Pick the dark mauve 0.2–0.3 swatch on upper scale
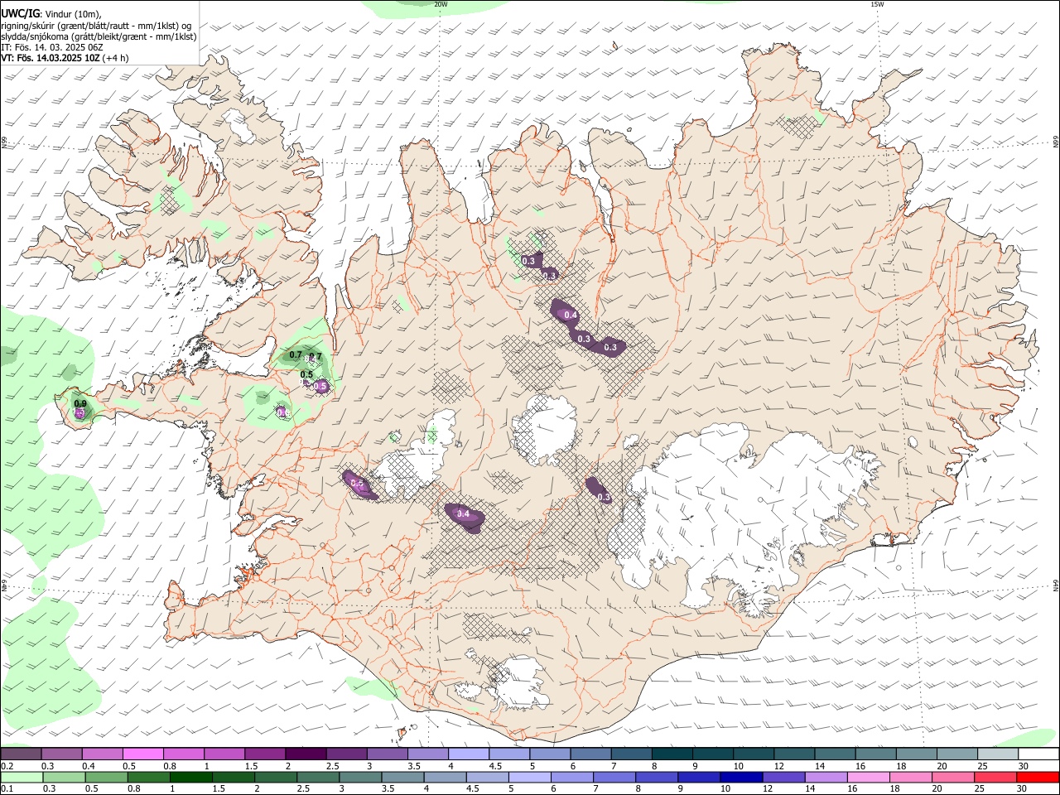Image resolution: width=1060 pixels, height=795 pixels. pyautogui.click(x=21, y=754)
